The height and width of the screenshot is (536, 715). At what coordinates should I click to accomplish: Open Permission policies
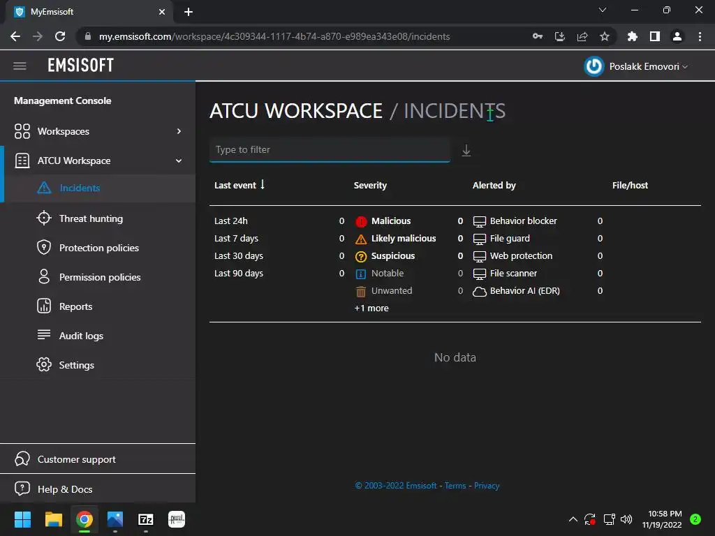100,277
